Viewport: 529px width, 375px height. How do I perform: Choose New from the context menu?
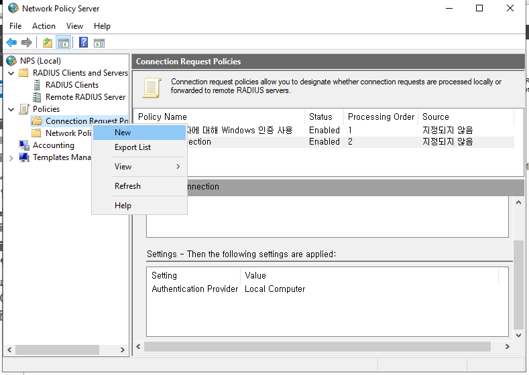click(139, 133)
